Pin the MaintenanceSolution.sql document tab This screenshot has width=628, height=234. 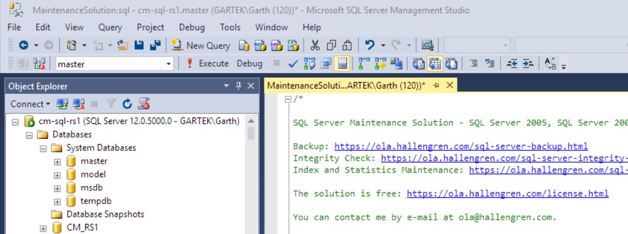tap(436, 85)
